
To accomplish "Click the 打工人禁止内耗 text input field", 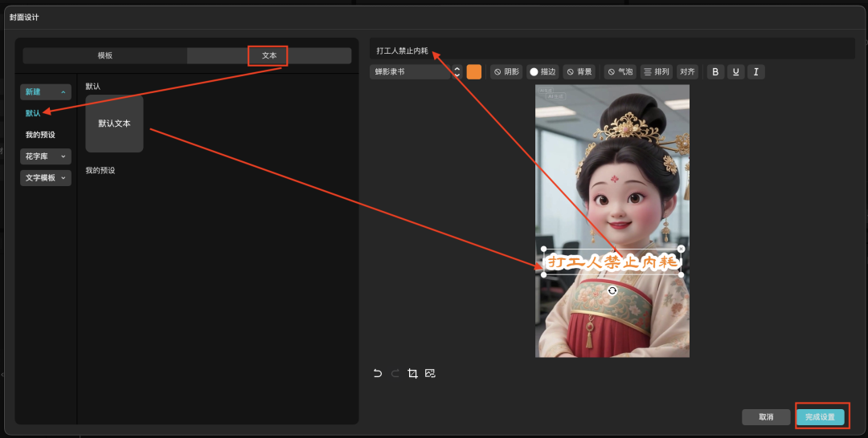I will (612, 51).
